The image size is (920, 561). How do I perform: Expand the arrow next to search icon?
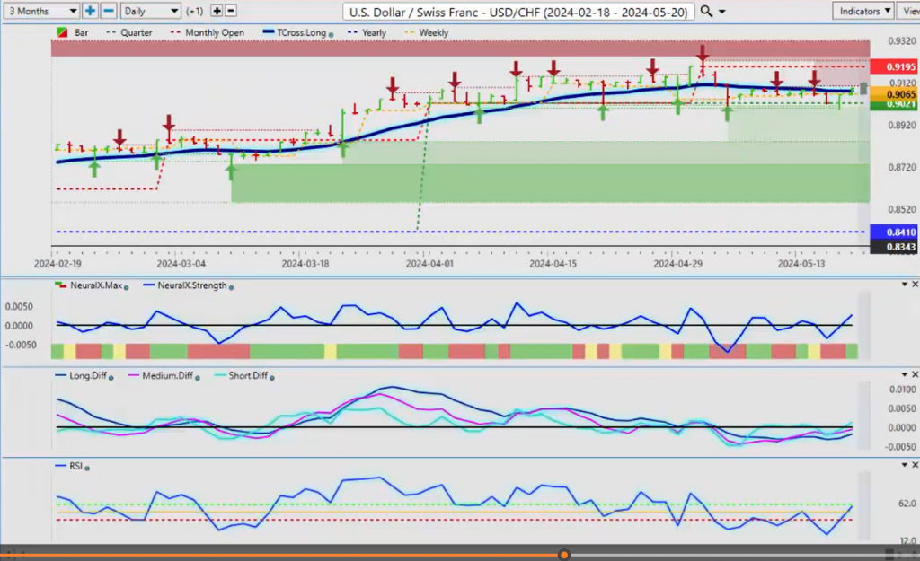pos(723,12)
